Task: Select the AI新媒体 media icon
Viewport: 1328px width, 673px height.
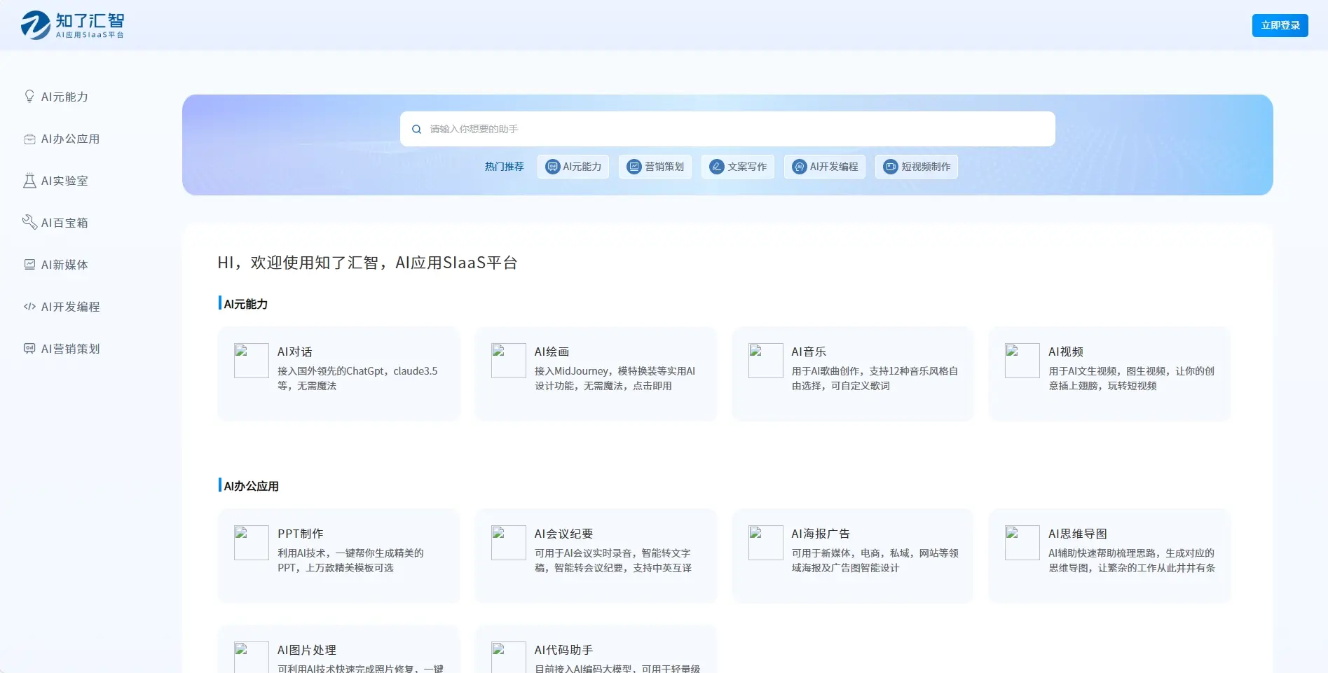Action: [29, 264]
